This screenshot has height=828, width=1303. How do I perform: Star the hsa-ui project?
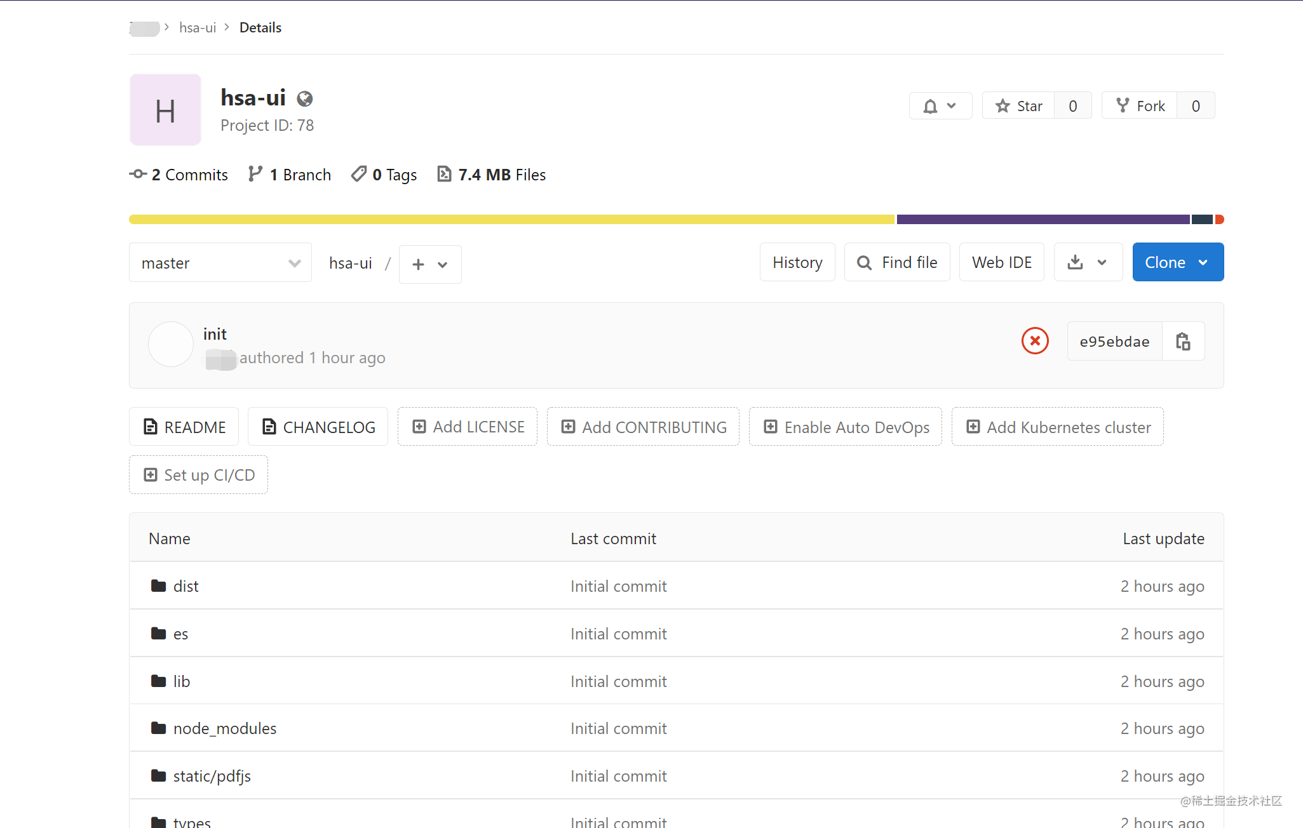1018,106
